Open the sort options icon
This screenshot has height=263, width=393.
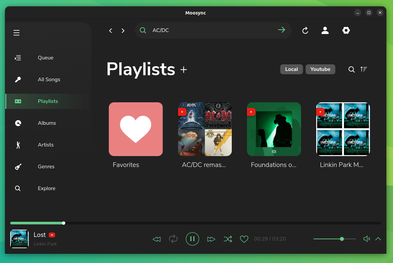click(x=364, y=69)
